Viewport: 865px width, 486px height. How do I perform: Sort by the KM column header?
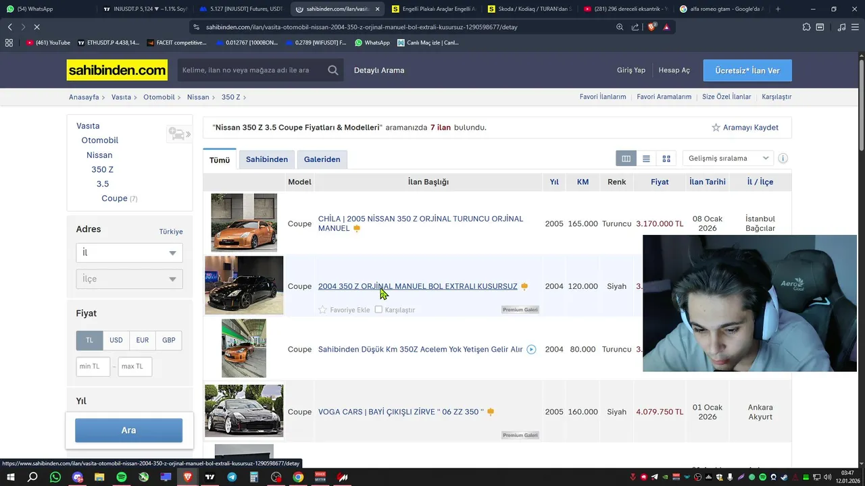click(583, 182)
